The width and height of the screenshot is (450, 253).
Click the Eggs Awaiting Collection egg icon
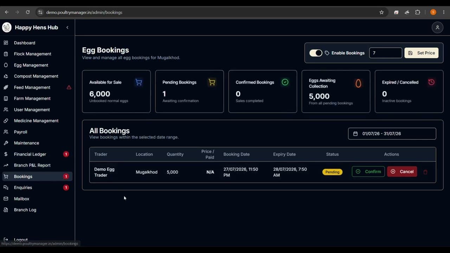tap(358, 83)
